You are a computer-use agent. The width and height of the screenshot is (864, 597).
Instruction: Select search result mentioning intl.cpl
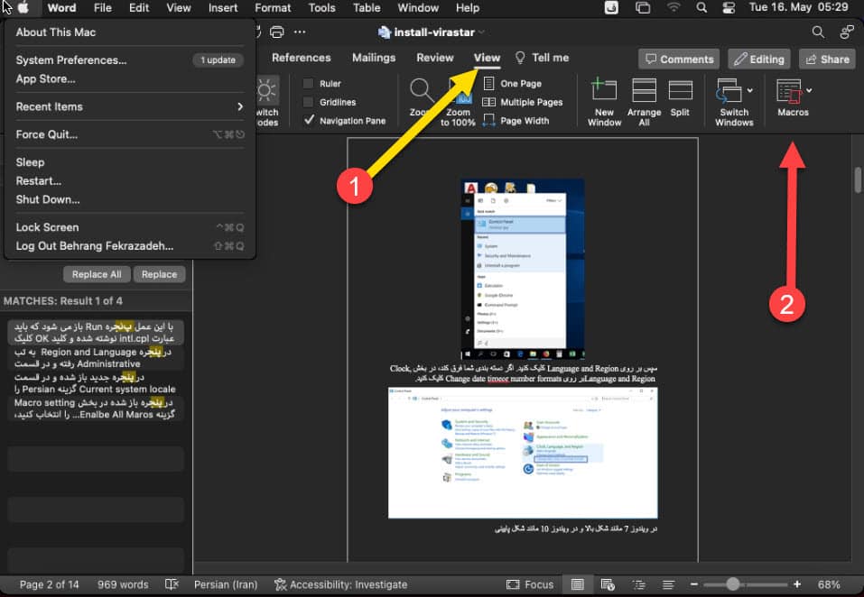[x=95, y=333]
